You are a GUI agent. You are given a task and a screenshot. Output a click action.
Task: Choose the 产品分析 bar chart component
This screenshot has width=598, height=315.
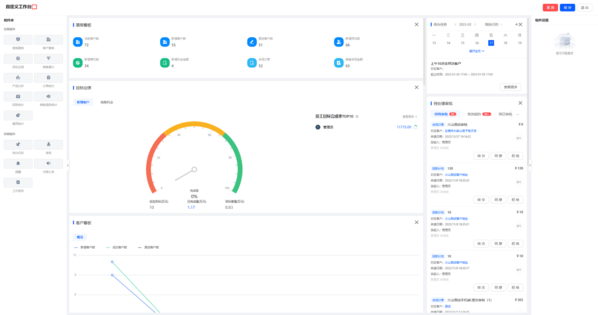pos(18,78)
